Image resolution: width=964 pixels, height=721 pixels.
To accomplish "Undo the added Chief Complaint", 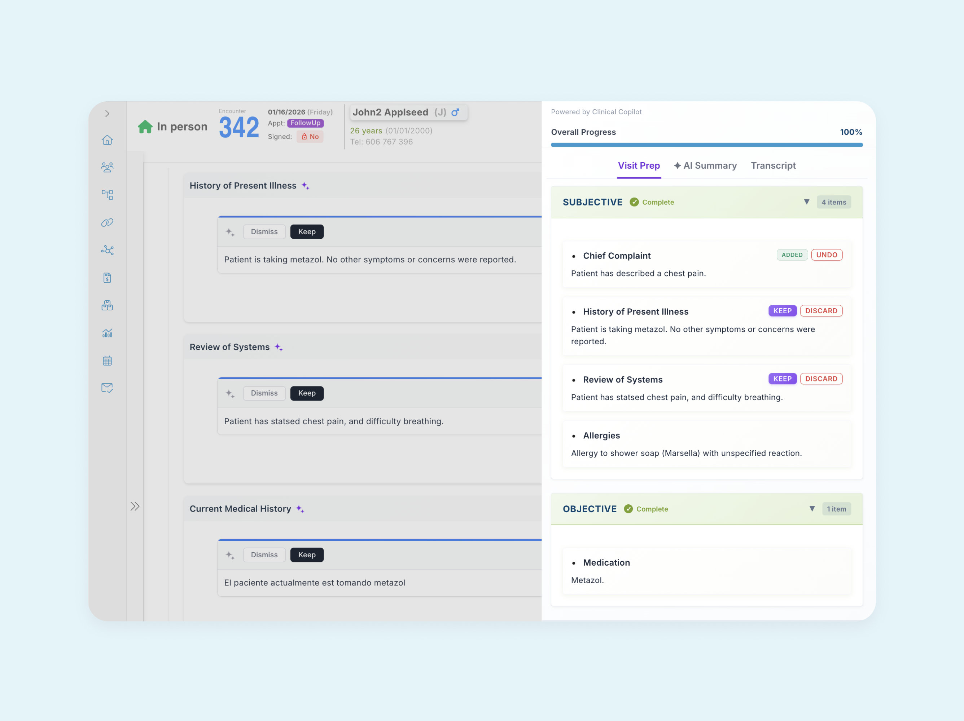I will click(826, 255).
